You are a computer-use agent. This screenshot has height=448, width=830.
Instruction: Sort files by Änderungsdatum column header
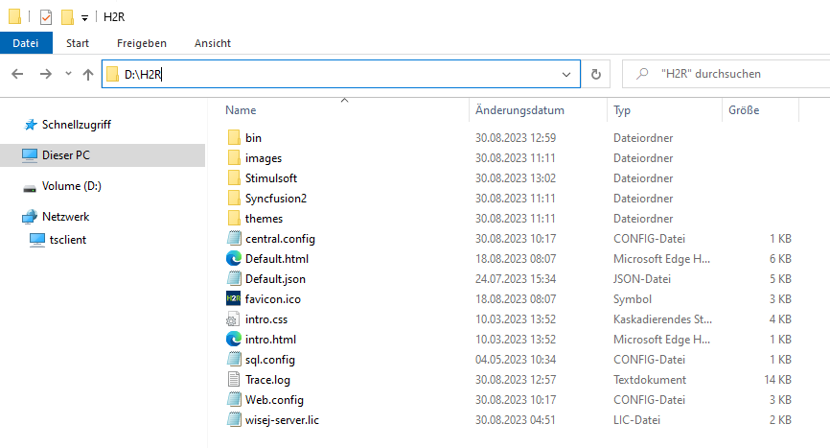click(519, 110)
